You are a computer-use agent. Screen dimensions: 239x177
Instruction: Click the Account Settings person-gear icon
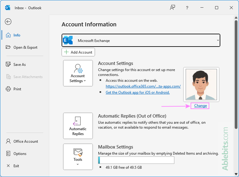tap(78, 69)
